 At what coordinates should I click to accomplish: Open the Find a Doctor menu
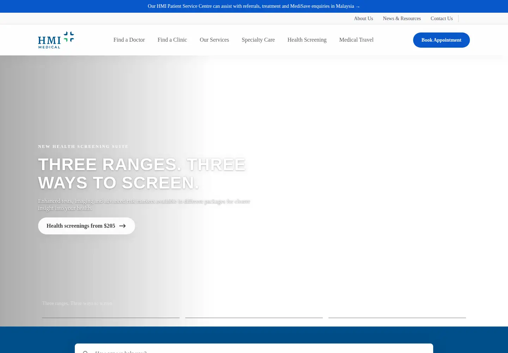pos(129,40)
